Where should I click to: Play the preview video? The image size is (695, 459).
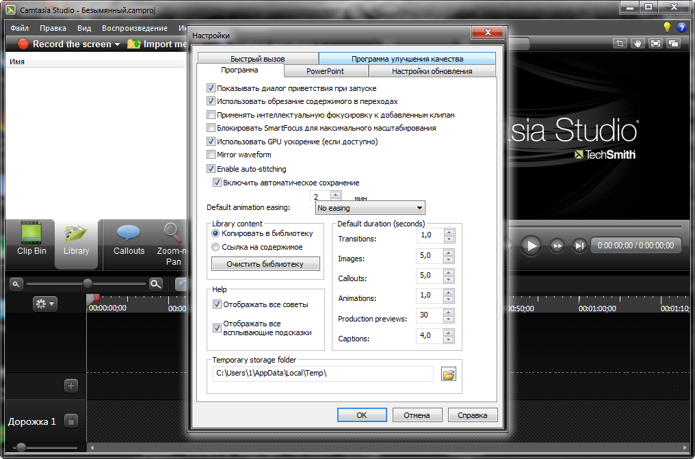click(x=531, y=245)
